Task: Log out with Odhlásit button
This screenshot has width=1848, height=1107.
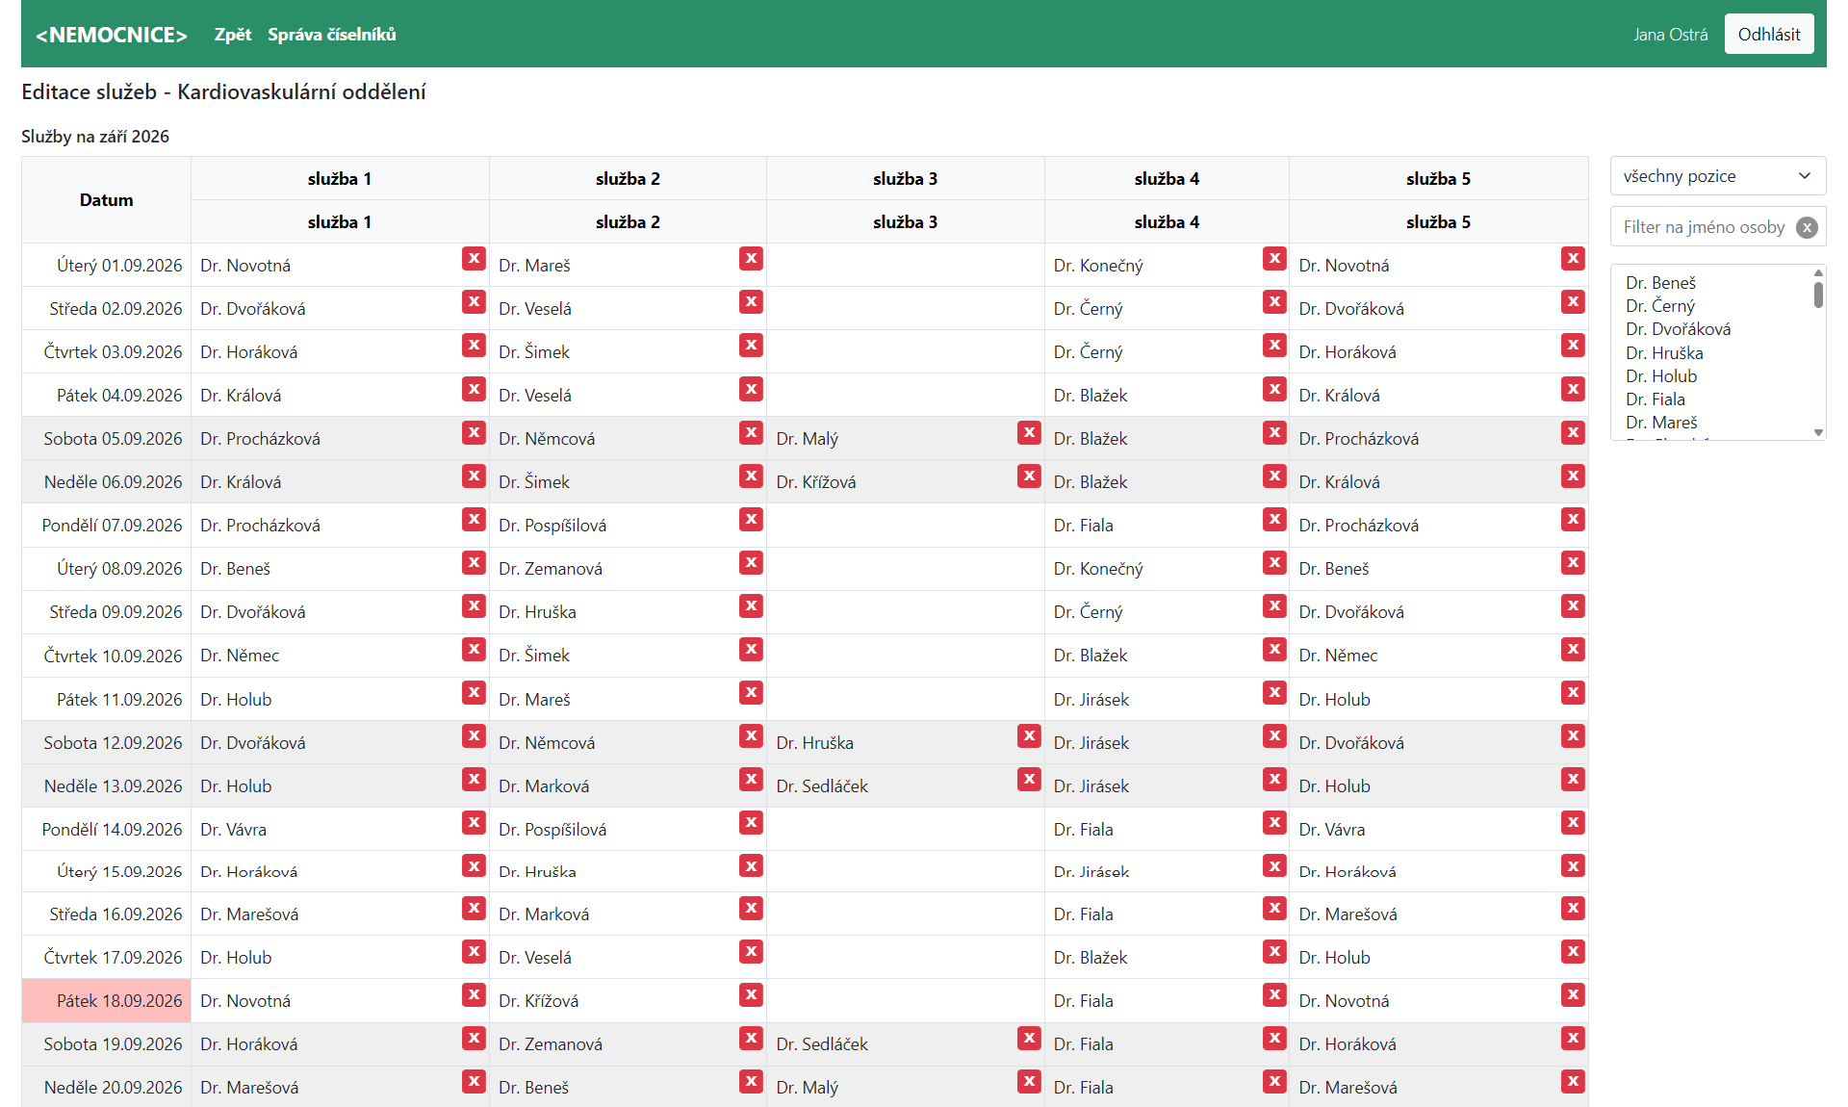Action: 1768,35
